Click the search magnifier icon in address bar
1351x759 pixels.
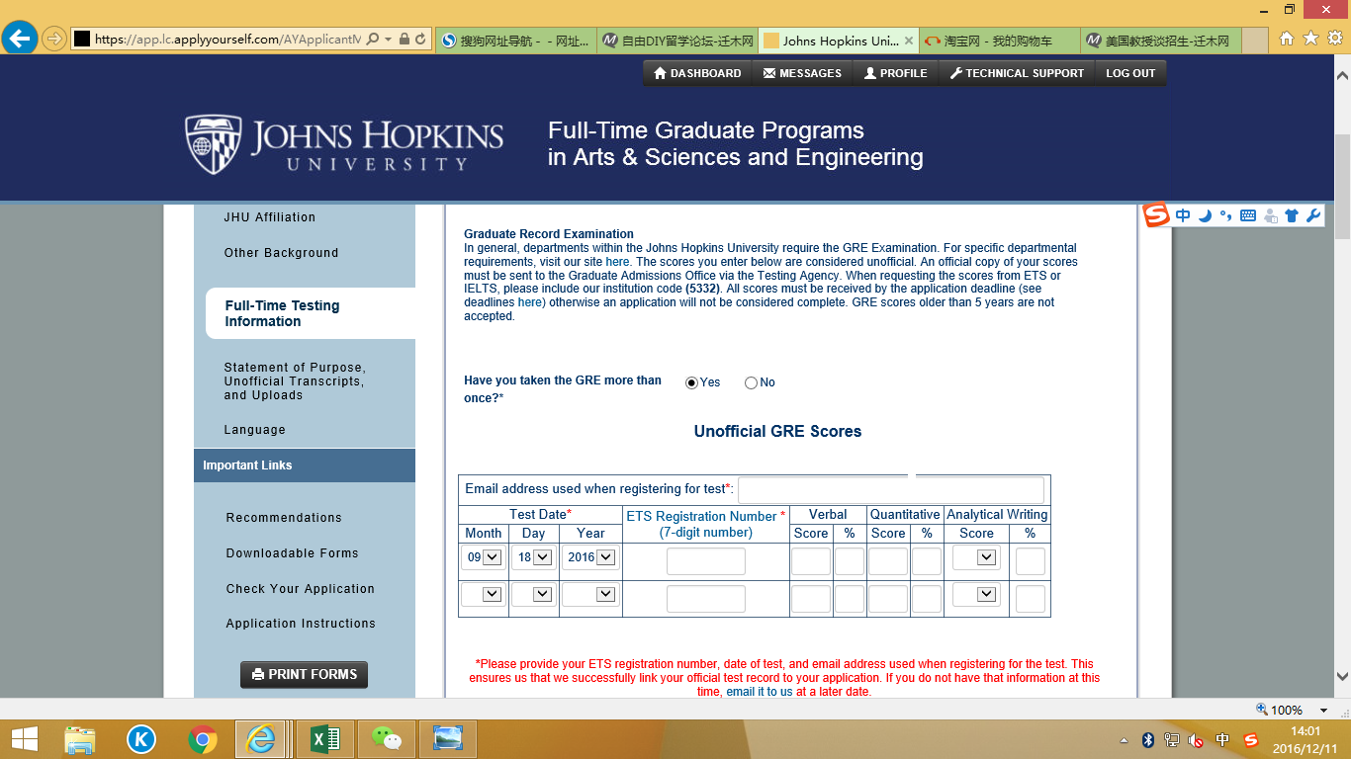click(x=372, y=40)
